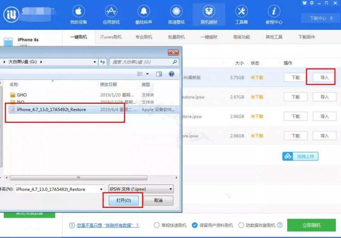The width and height of the screenshot is (341, 238).
Task: Open 高清壁纸 wallpaper section
Action: click(x=176, y=15)
